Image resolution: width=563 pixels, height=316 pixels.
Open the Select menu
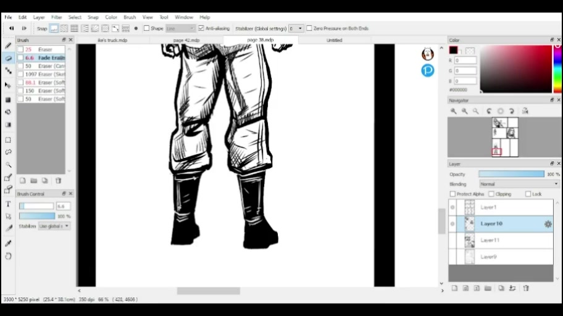(75, 17)
